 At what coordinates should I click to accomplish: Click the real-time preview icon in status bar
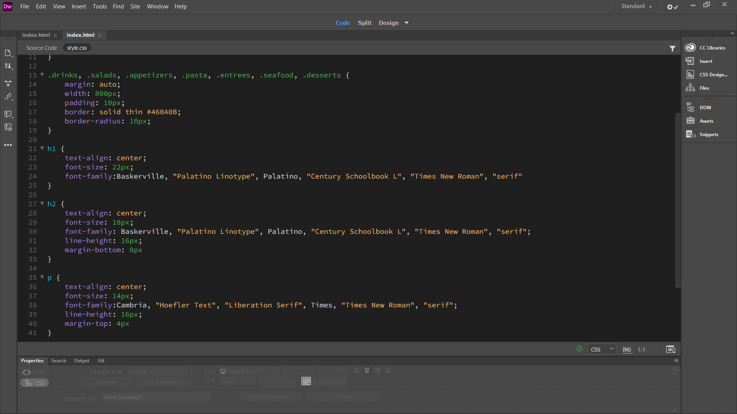671,349
